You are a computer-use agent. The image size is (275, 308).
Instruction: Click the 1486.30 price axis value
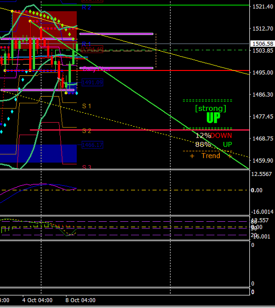[263, 95]
